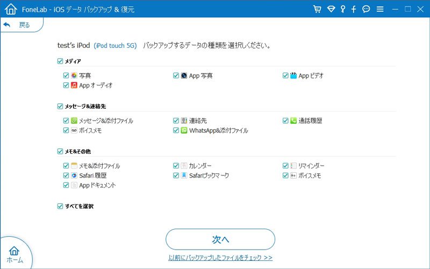Uncheck the メモ&添付ファイル checkbox
Image resolution: width=430 pixels, height=269 pixels.
66,166
